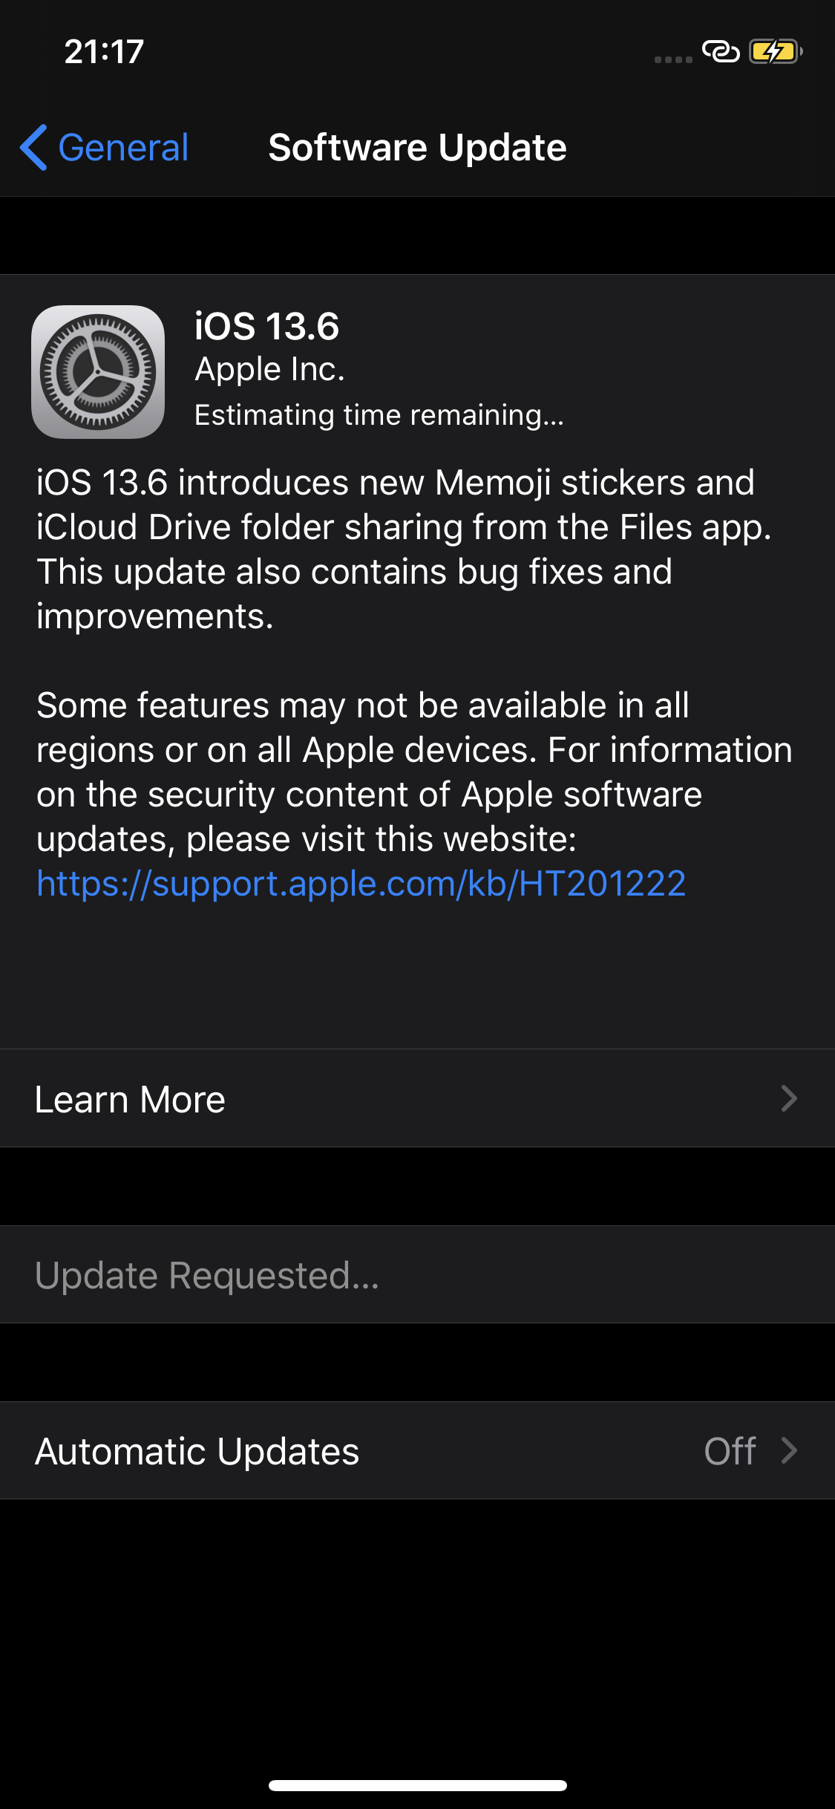Tap the personal hotspot link icon

pos(721,52)
